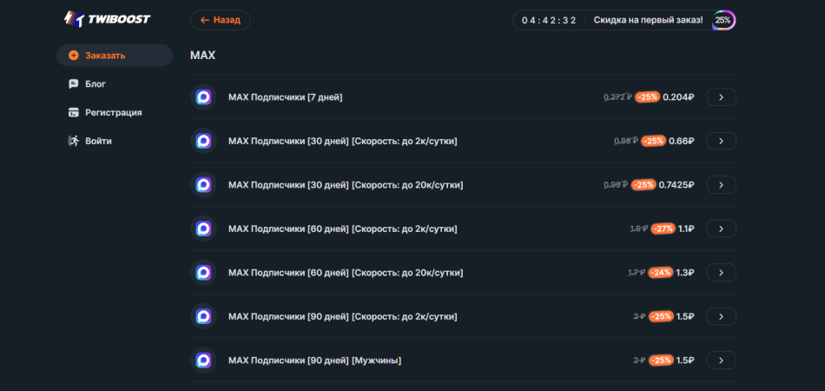Open the Блог menu item
The width and height of the screenshot is (825, 391).
point(96,84)
